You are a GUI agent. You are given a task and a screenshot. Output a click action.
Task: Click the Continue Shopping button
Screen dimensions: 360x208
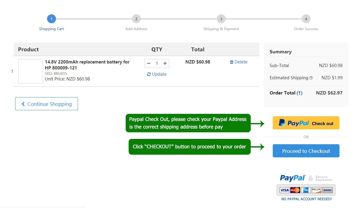(x=46, y=104)
